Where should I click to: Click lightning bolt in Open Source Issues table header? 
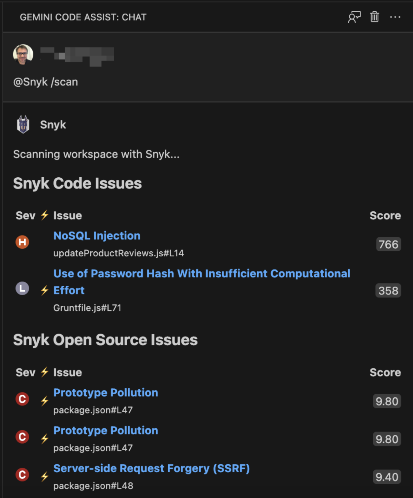pyautogui.click(x=45, y=372)
